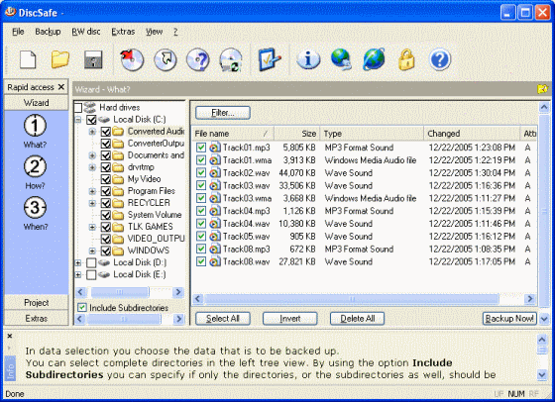The height and width of the screenshot is (402, 555).
Task: Click the info panel scroll down arrow
Action: [x=542, y=374]
